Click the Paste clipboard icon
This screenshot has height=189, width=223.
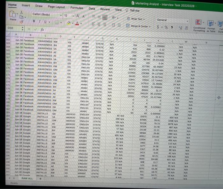tap(12, 14)
